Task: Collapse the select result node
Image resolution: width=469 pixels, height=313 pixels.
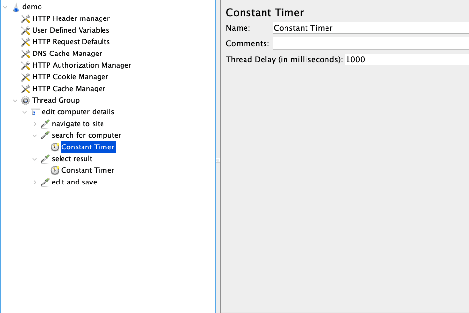Action: point(35,159)
